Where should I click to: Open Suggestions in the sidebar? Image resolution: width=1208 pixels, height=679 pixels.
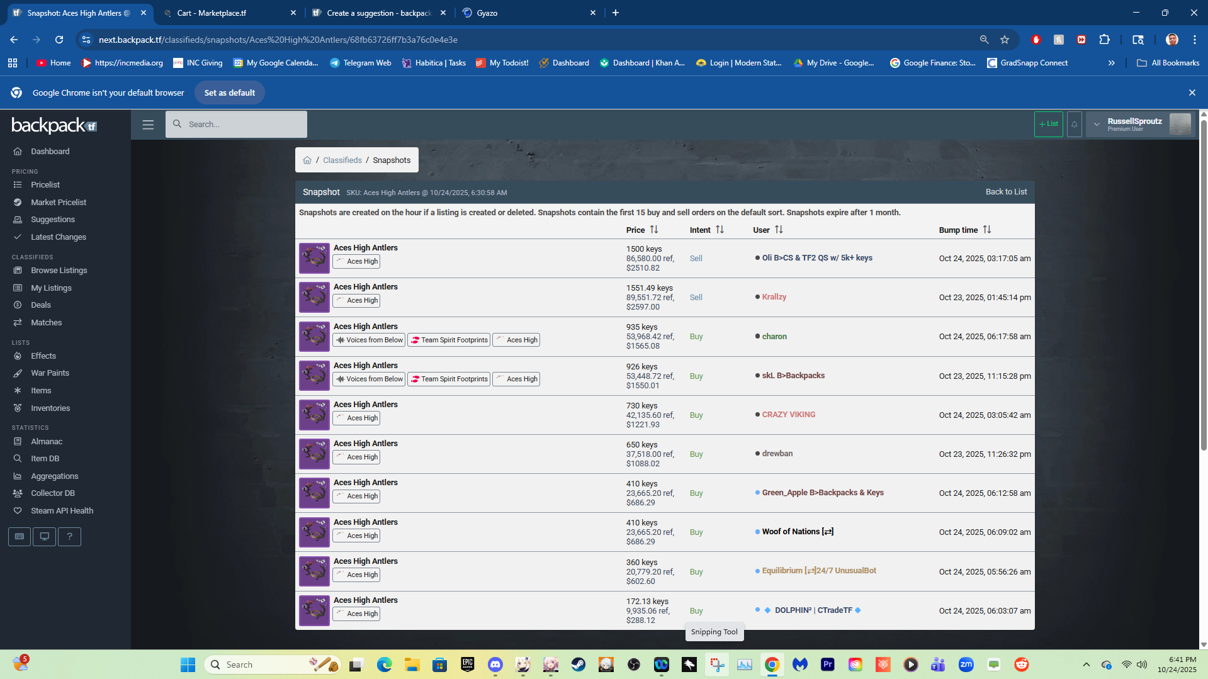[x=53, y=220]
